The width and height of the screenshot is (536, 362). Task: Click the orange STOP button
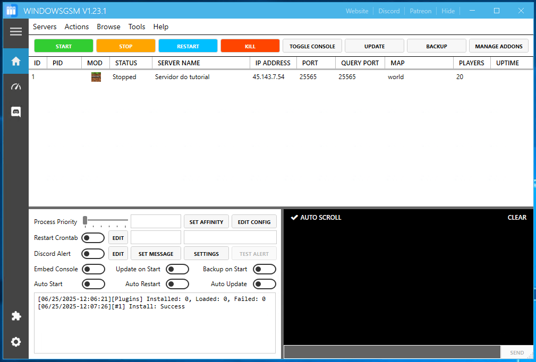click(x=126, y=46)
